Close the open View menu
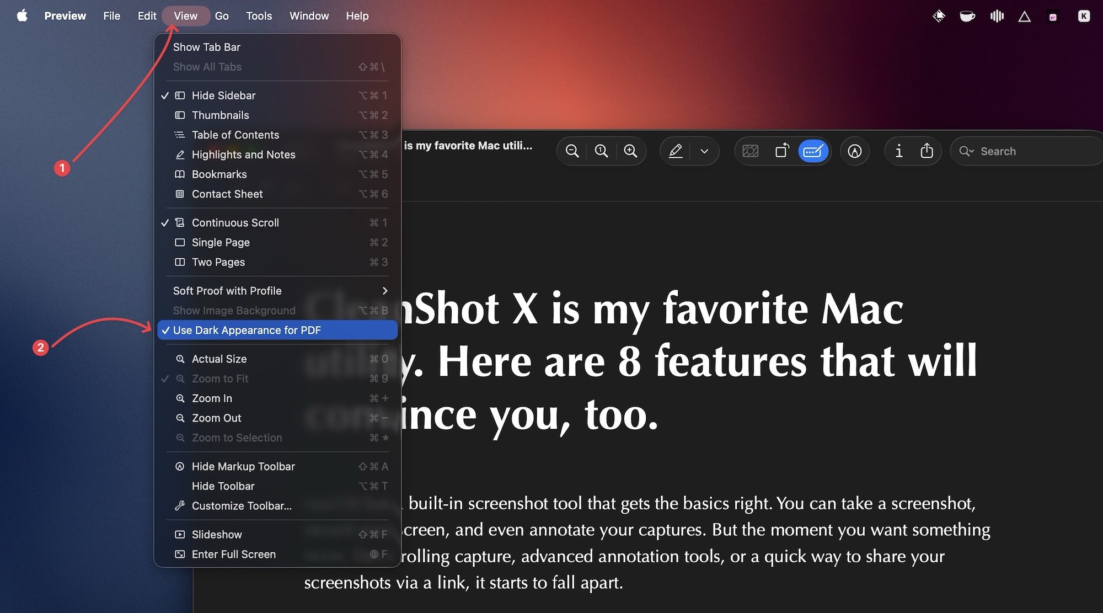Viewport: 1103px width, 613px height. point(185,16)
